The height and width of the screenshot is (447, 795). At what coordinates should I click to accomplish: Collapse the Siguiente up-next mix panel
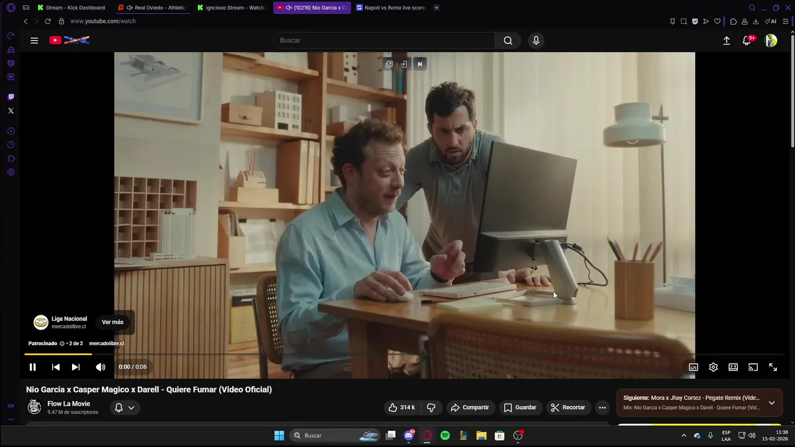click(x=771, y=403)
